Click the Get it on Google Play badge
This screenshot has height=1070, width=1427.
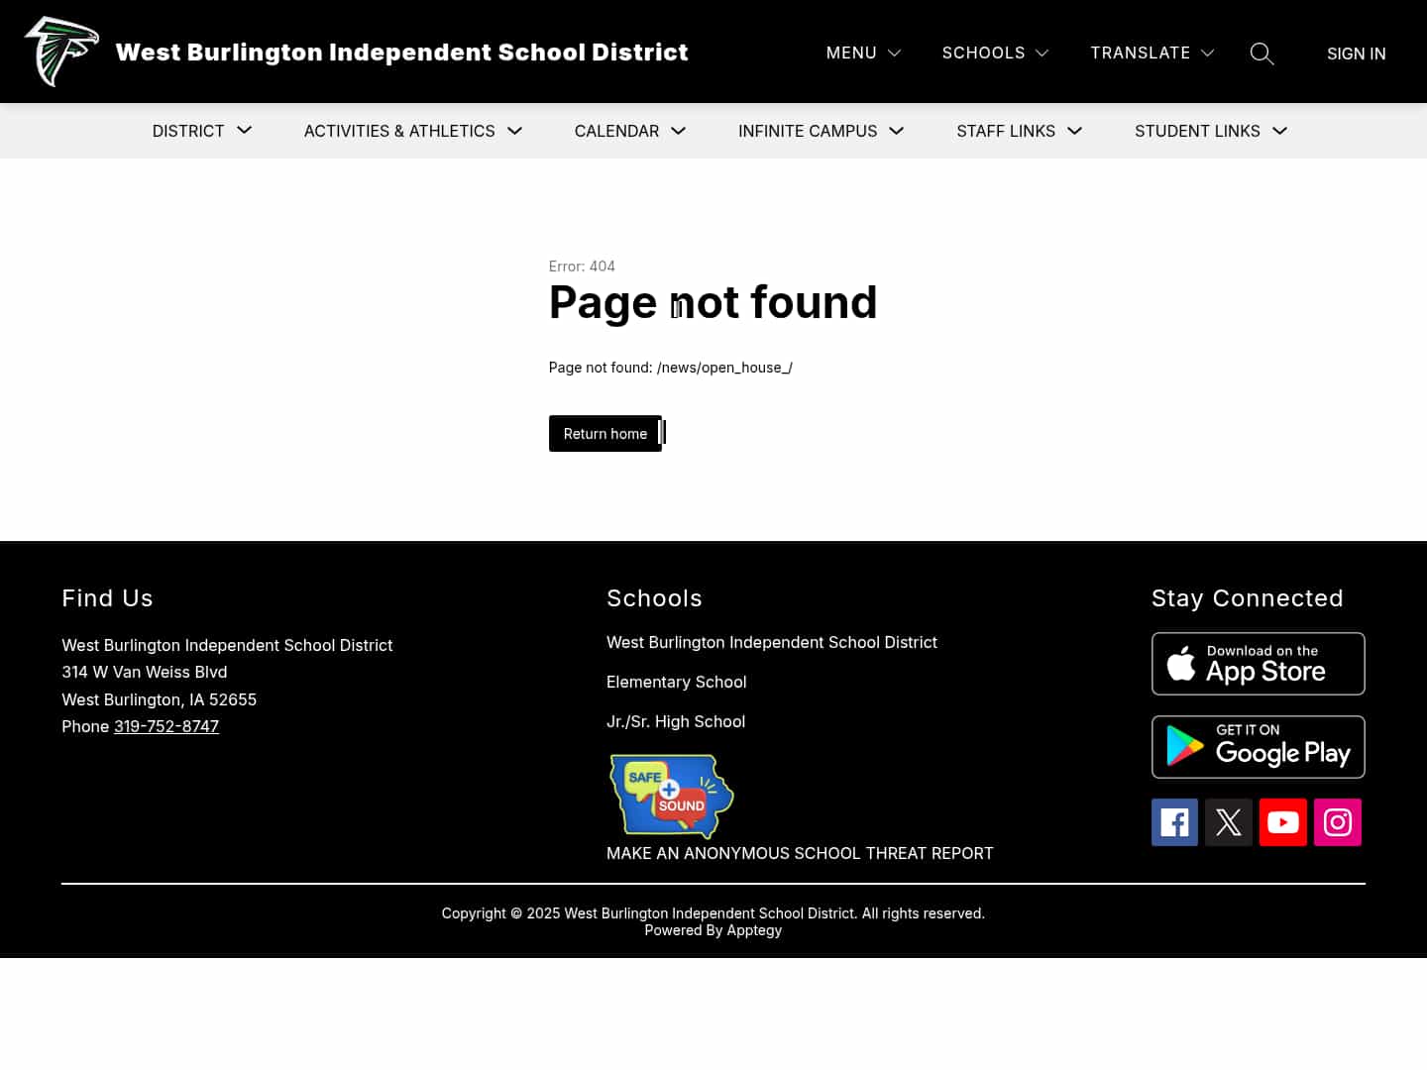(x=1259, y=747)
